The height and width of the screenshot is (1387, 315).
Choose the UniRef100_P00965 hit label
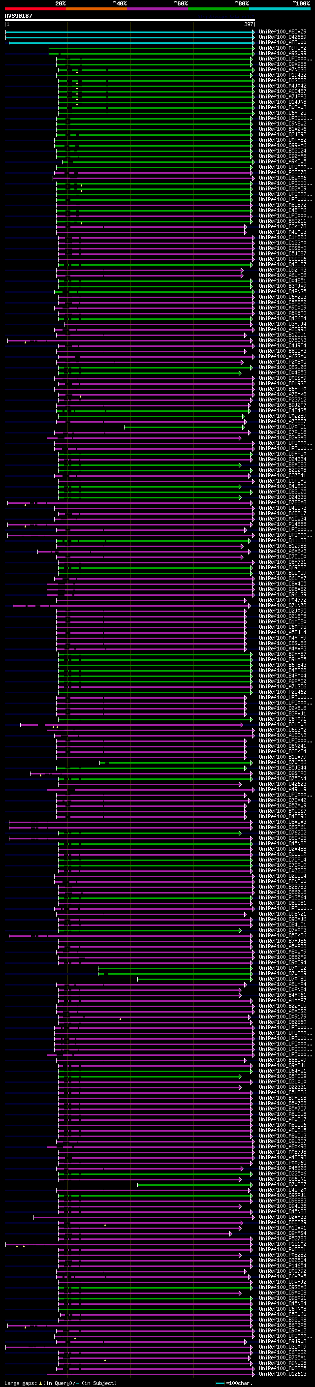pos(283,1163)
